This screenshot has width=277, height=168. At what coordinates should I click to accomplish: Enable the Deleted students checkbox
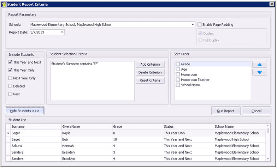[x=10, y=86]
